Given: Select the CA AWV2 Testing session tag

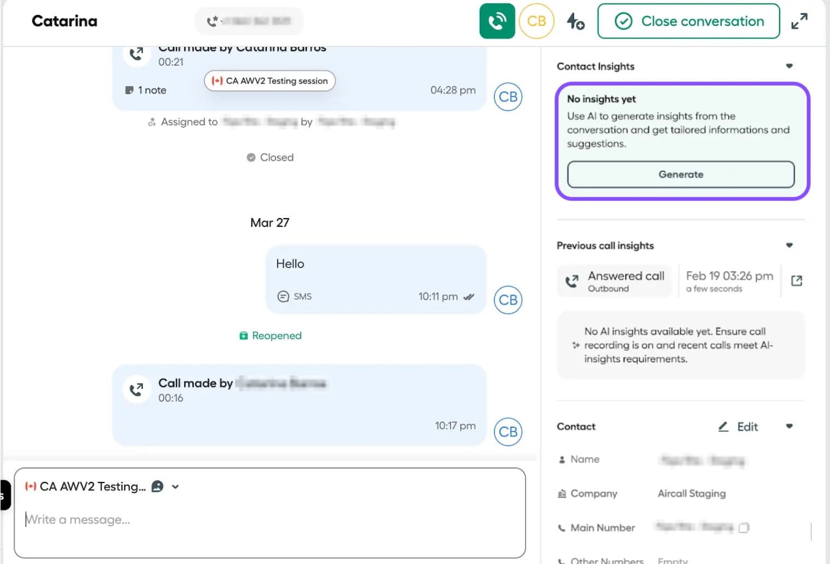Looking at the screenshot, I should pyautogui.click(x=269, y=80).
